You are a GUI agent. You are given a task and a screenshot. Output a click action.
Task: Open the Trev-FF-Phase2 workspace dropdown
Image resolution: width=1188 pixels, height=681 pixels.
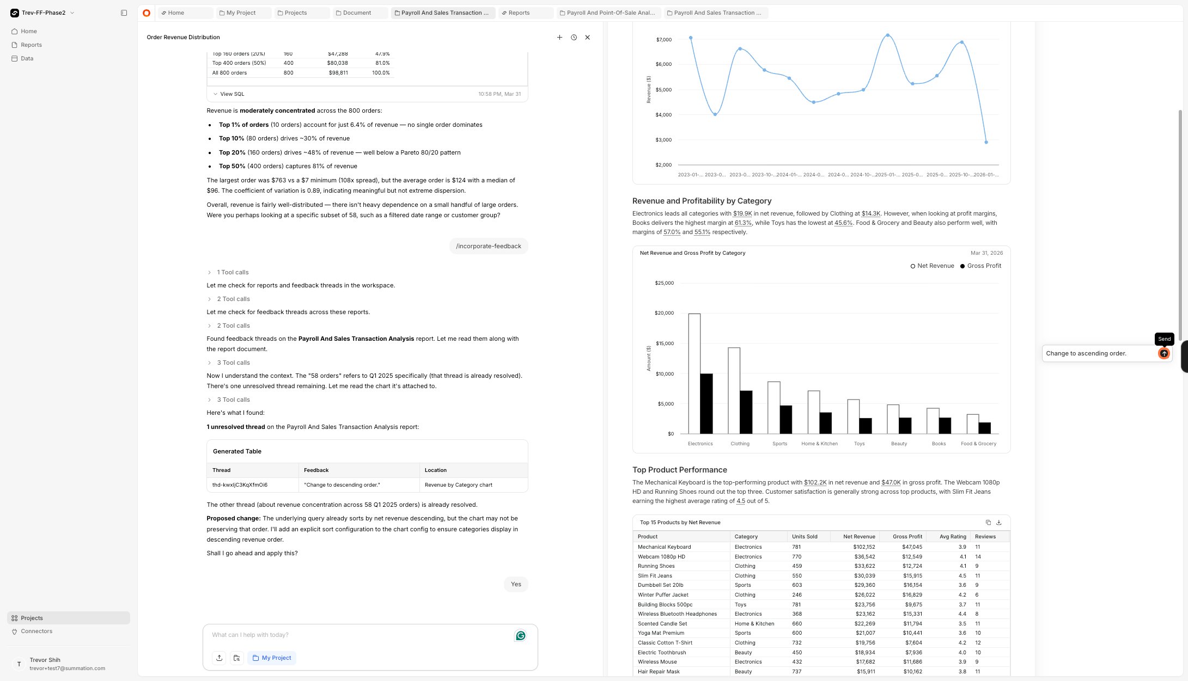click(x=42, y=13)
